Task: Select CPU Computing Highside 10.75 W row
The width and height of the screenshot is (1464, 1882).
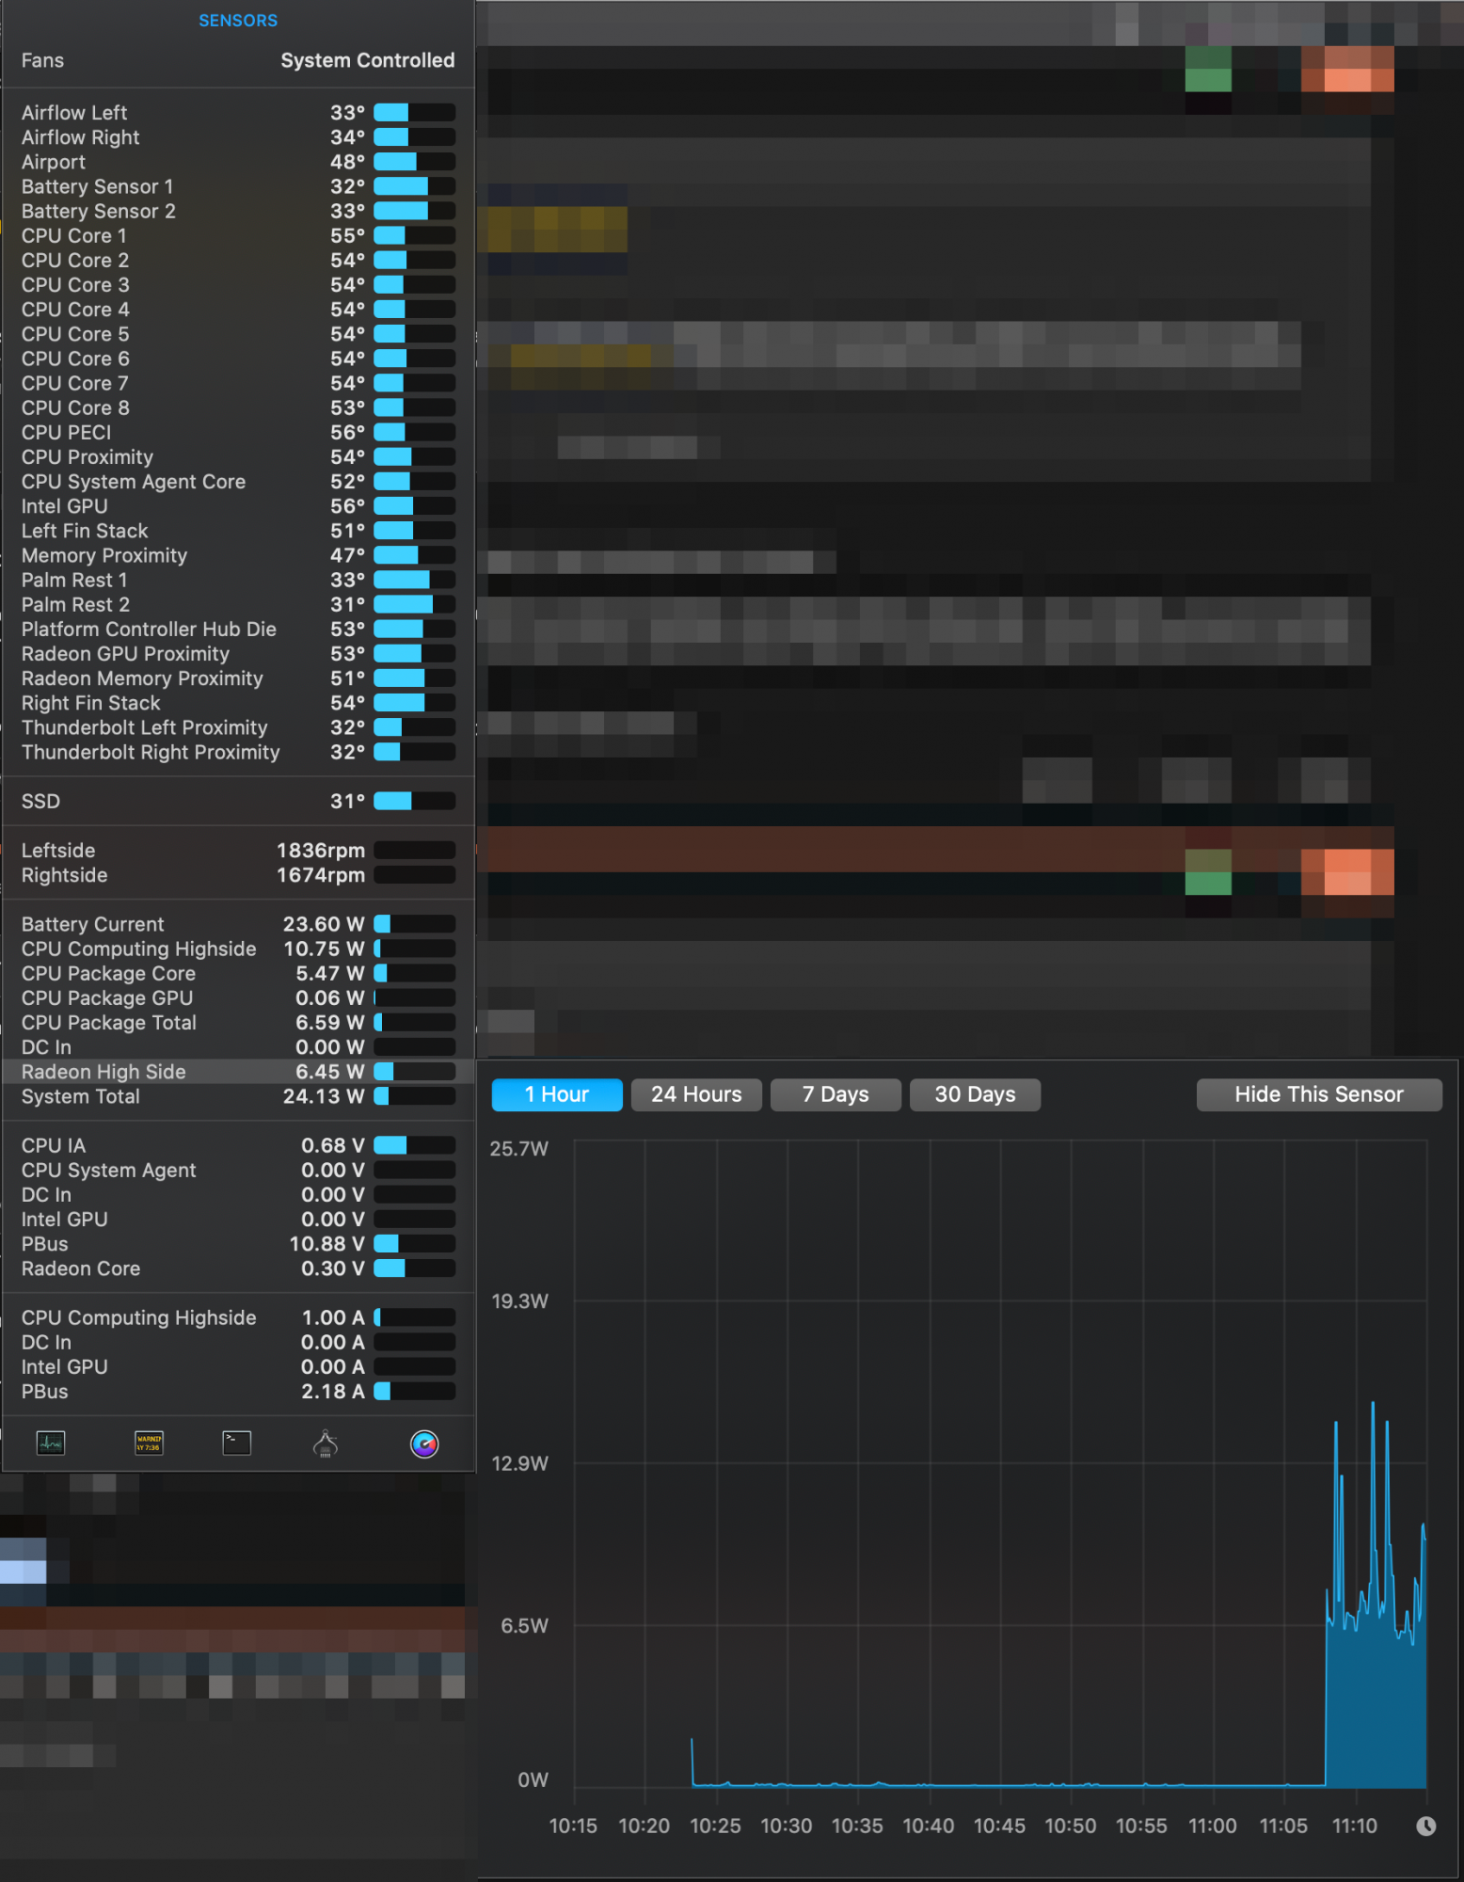Action: click(x=238, y=949)
